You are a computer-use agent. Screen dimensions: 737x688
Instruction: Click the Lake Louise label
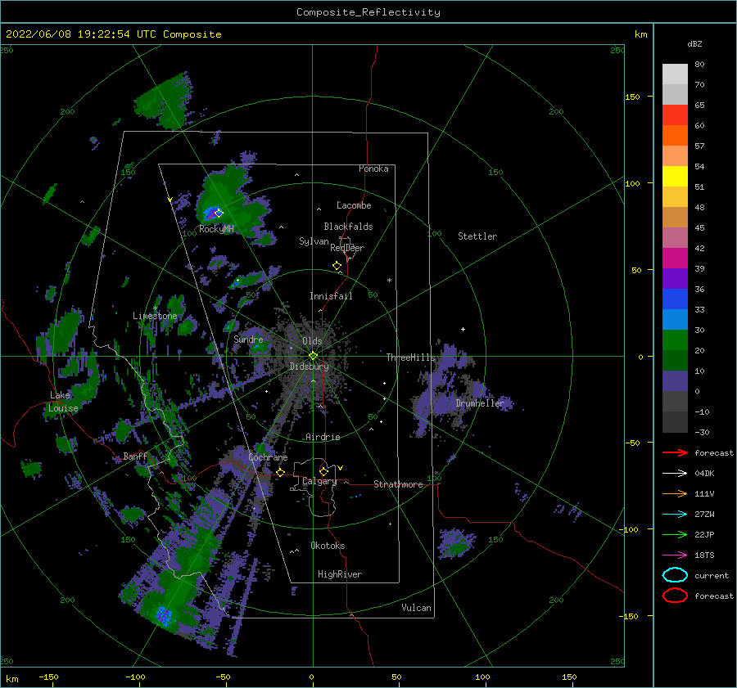coord(63,402)
